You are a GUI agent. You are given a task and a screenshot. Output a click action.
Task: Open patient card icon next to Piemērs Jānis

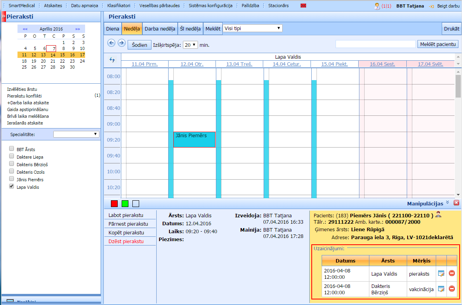pos(439,215)
